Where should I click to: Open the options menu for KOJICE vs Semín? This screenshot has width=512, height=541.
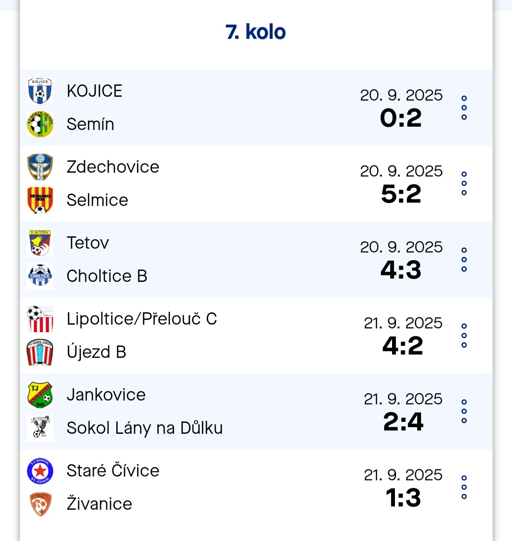464,108
